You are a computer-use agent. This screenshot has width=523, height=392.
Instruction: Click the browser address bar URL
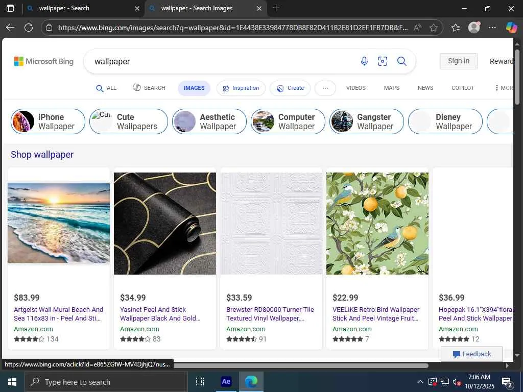click(232, 28)
